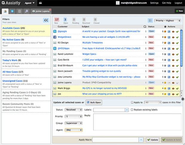Screen dimensions: 185x145
Task: Expand the Labels combo box arrow
Action: pos(127,110)
